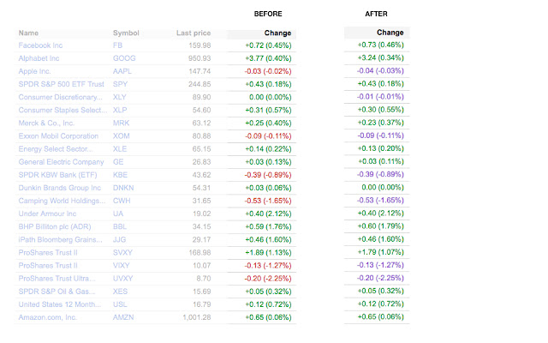Click the AMZN ticker symbol
The height and width of the screenshot is (343, 548).
(x=123, y=317)
